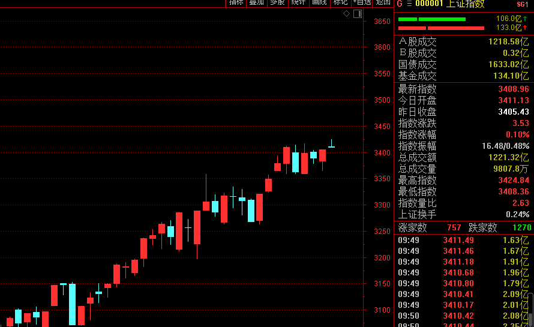The image size is (534, 327).
Task: Open the 指标 indicator menu
Action: [236, 2]
